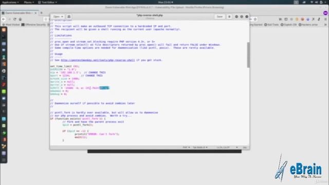Close the Firefox DVWA tab
This screenshot has width=329, height=185.
click(x=35, y=13)
